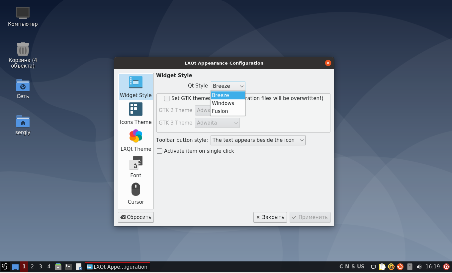Click the Сбросить reset button

point(136,217)
